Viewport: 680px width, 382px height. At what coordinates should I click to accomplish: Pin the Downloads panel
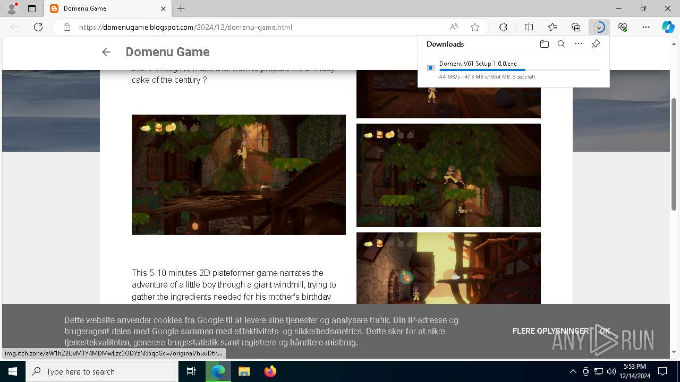coord(596,44)
